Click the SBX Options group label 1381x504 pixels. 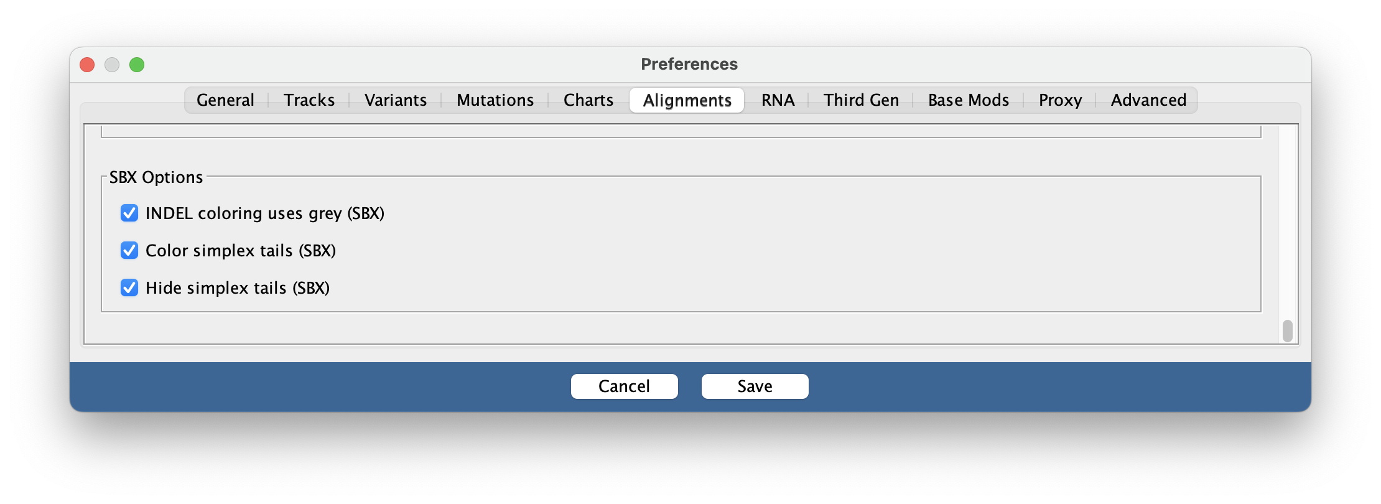pos(156,177)
